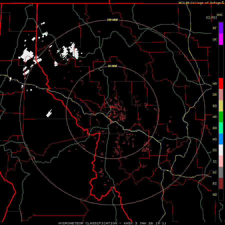Click the 50 NMI range ring label

[x=112, y=66]
